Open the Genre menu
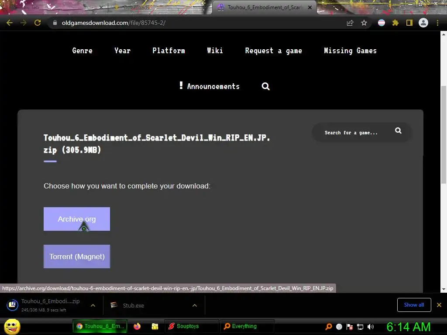Image resolution: width=447 pixels, height=335 pixels. [x=83, y=51]
